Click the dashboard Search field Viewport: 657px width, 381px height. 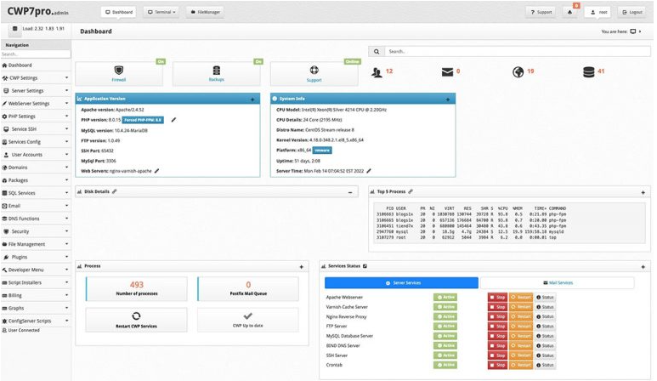[518, 52]
